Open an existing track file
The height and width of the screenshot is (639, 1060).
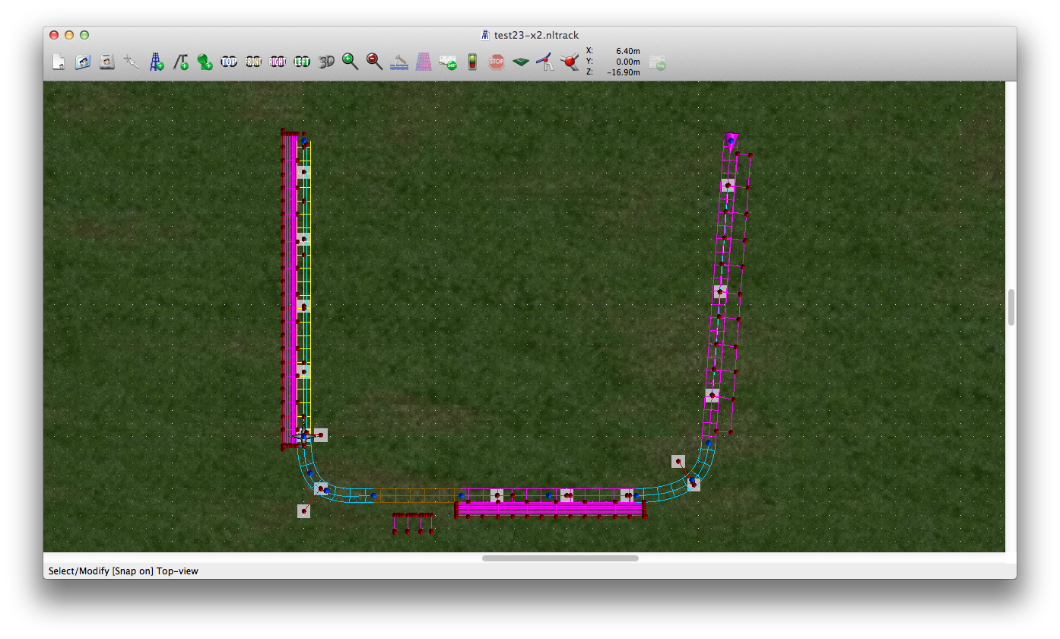point(83,62)
